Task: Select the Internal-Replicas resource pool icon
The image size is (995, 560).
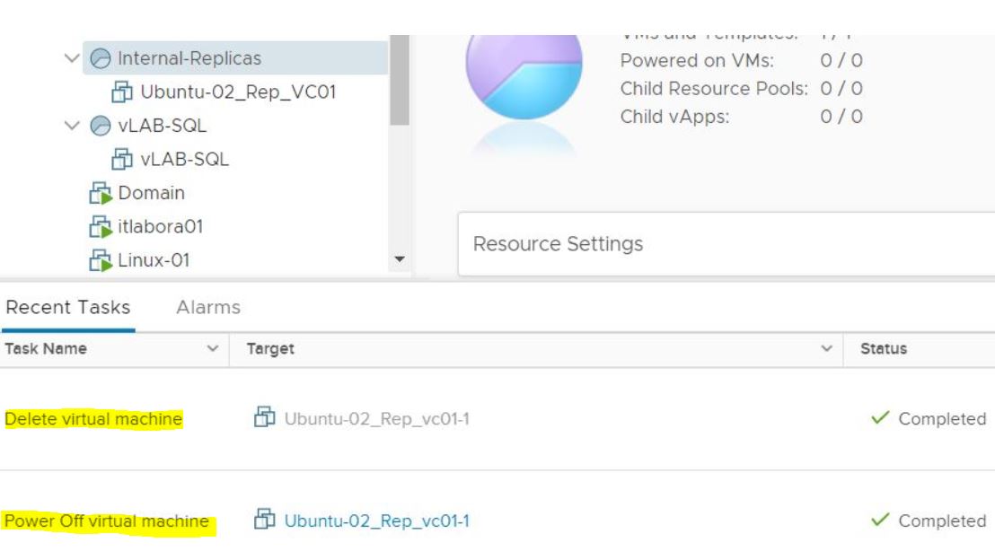Action: point(101,58)
